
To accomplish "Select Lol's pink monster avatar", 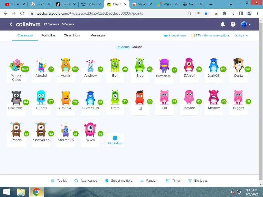I will tap(164, 97).
